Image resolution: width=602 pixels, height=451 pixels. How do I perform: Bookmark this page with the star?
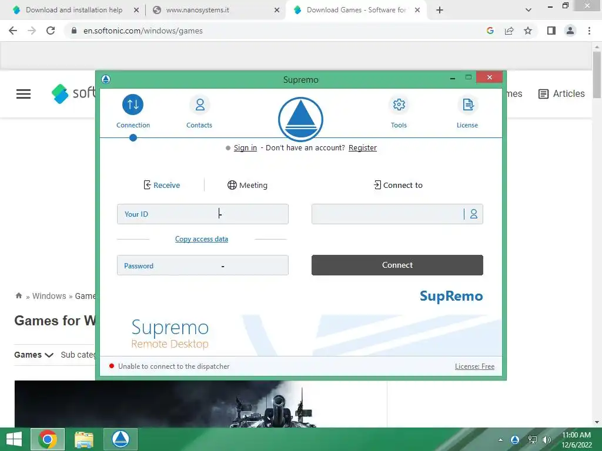[528, 31]
